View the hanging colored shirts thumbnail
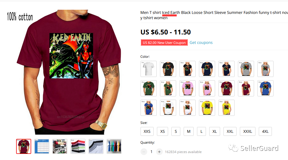This screenshot has width=288, height=160. click(x=114, y=146)
